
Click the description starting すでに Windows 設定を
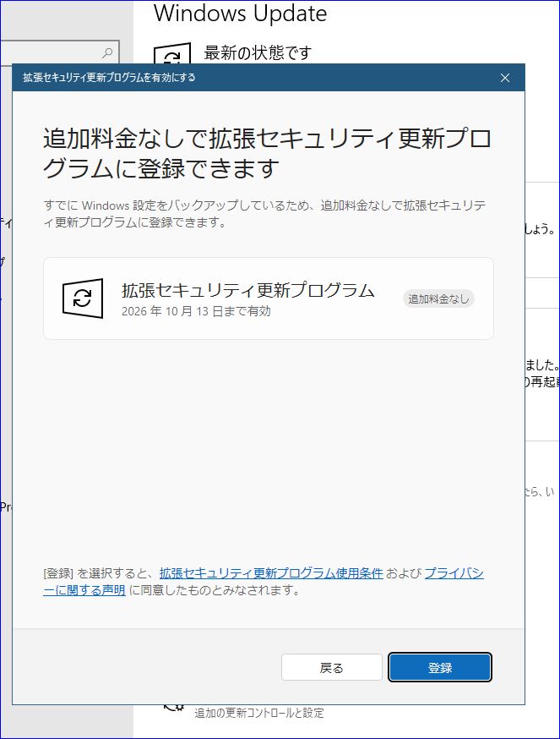point(264,214)
